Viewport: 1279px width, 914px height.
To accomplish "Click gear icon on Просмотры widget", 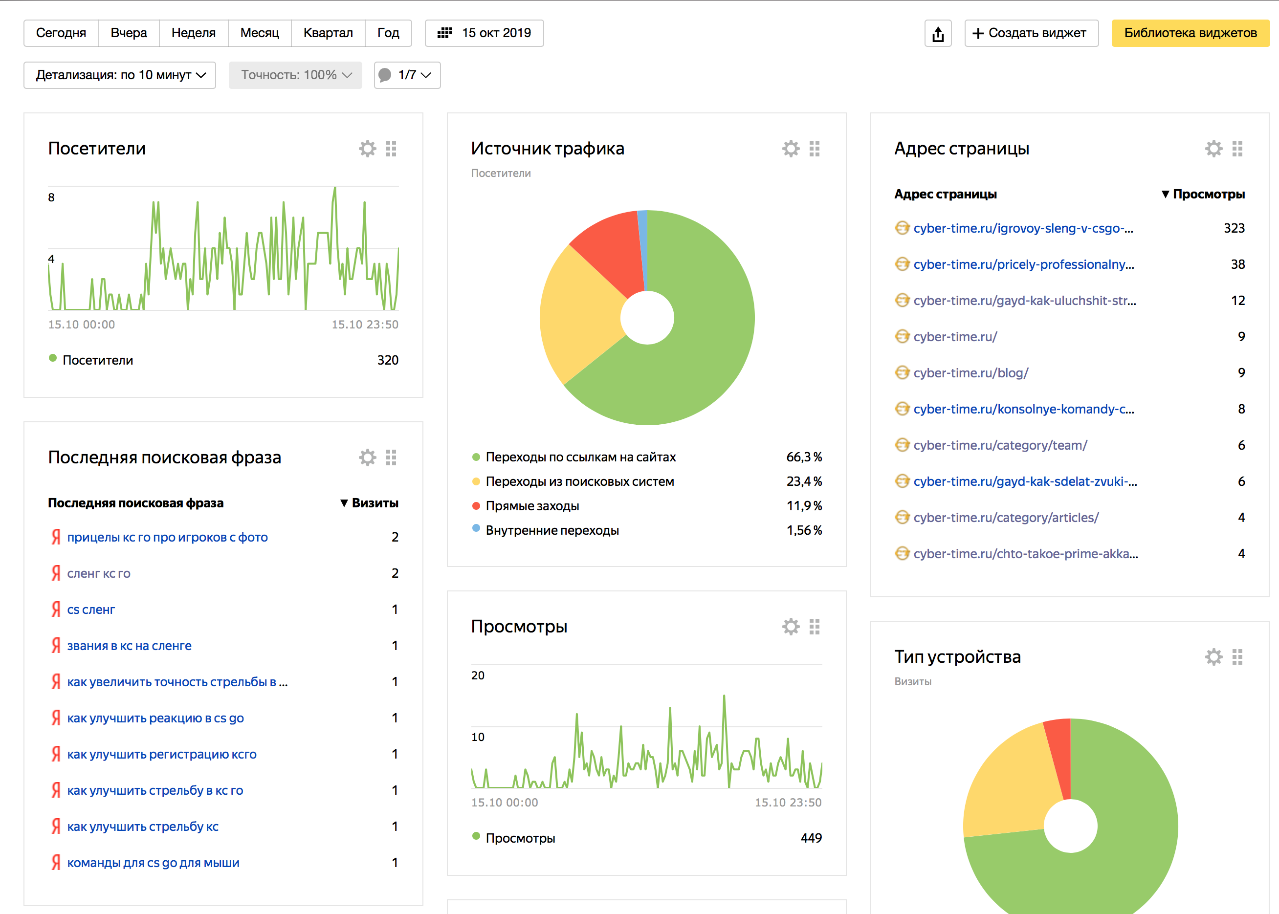I will (x=791, y=627).
